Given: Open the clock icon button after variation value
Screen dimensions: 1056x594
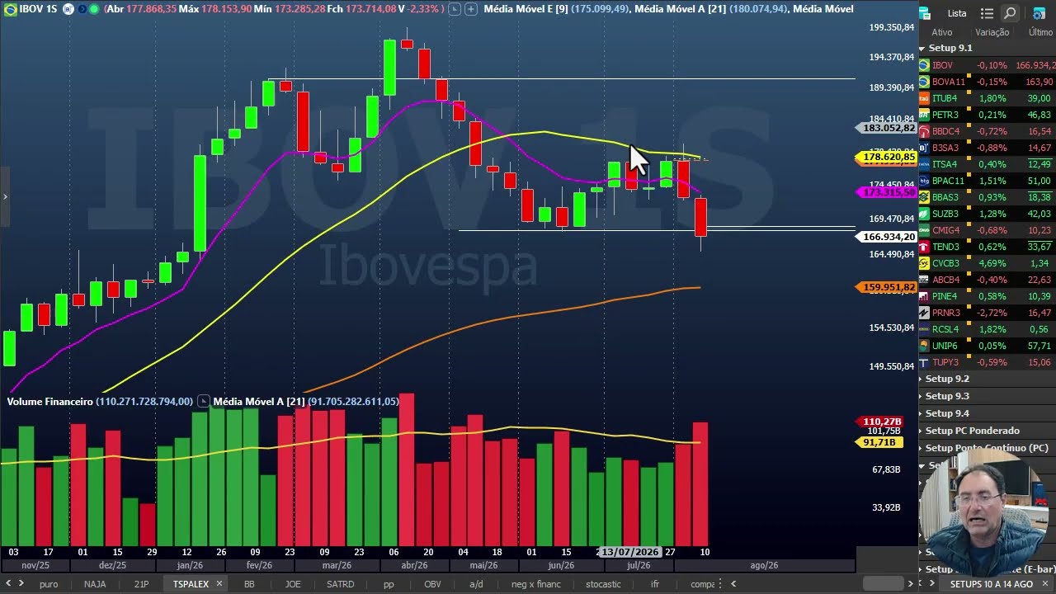Looking at the screenshot, I should (x=454, y=9).
